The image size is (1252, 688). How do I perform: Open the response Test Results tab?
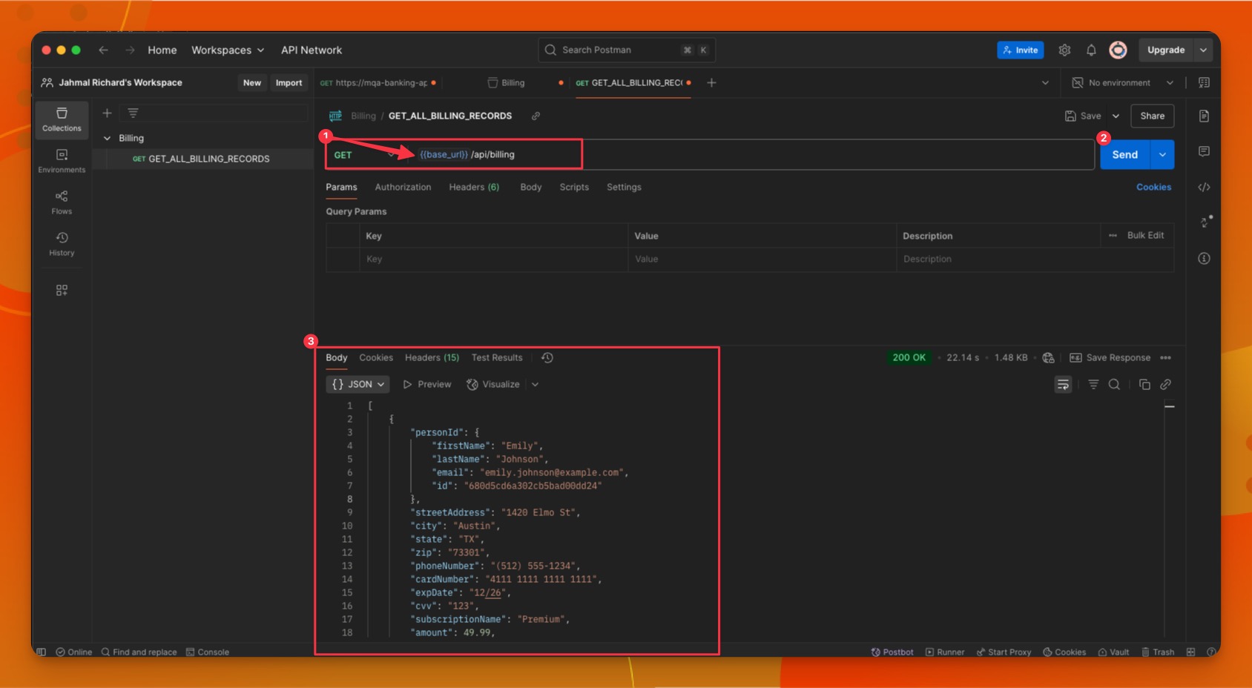coord(497,357)
